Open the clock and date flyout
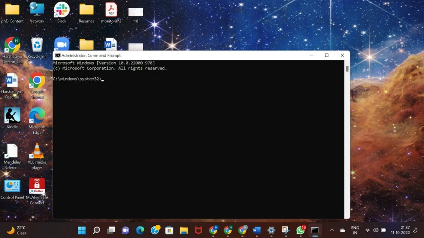 [x=405, y=230]
